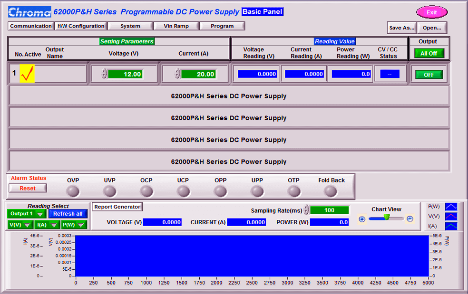
Task: Open the V(V) reading dropdown
Action: click(20, 225)
